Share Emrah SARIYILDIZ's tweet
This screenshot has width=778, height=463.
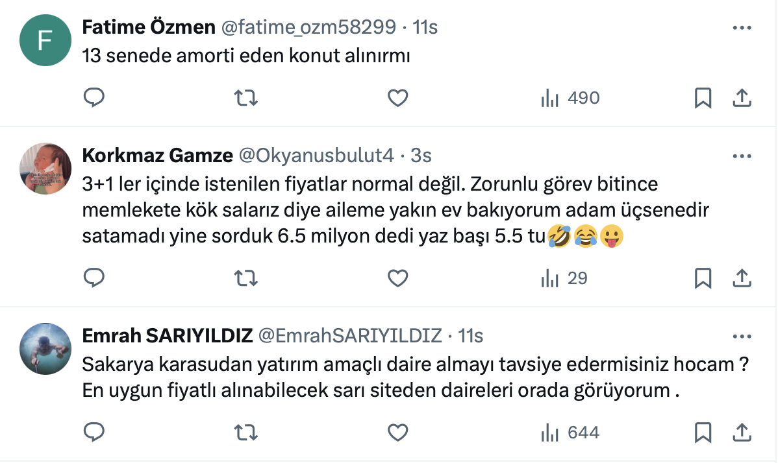pyautogui.click(x=742, y=432)
